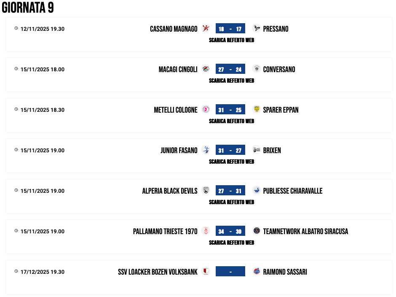Click the Sparer Eppan team logo

(x=256, y=109)
